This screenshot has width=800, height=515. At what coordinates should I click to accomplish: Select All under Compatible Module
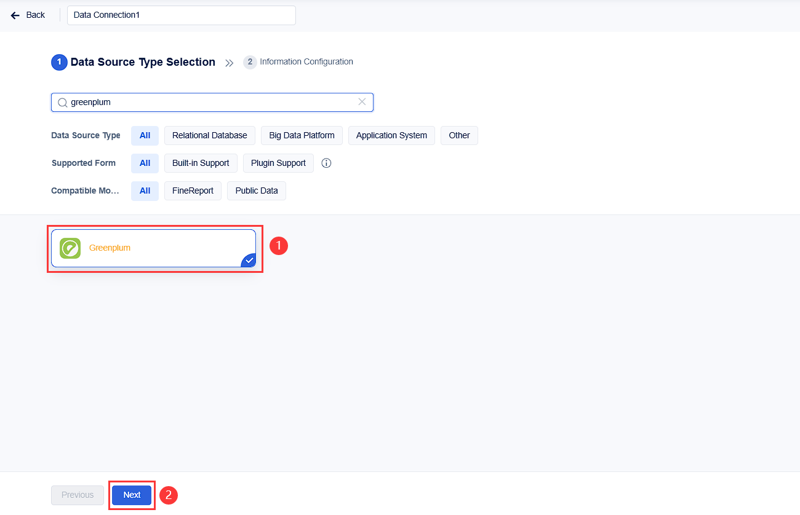coord(145,191)
